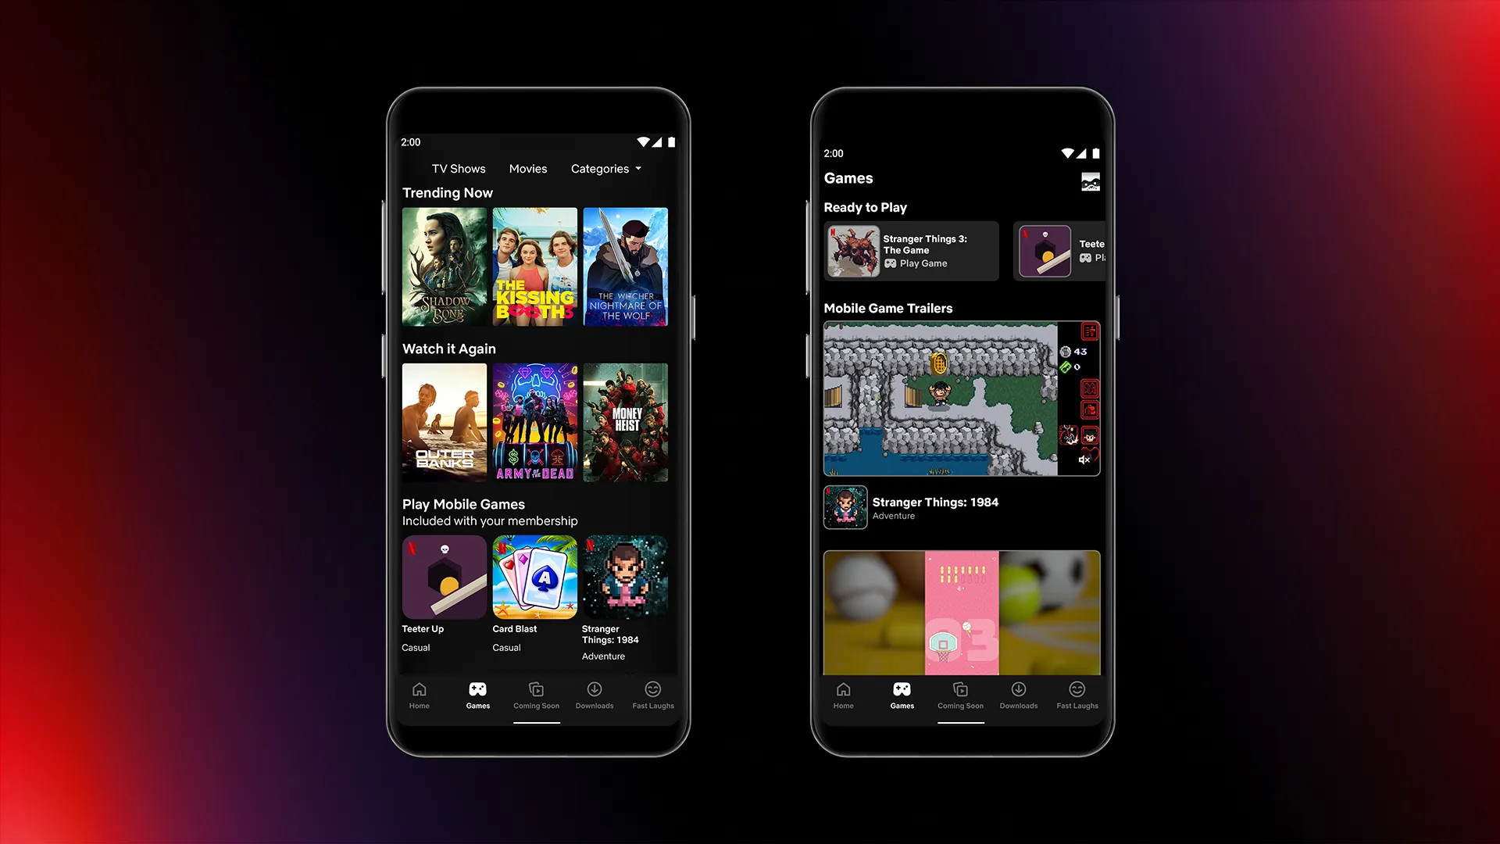Tap the mute speaker icon on game trailer
The image size is (1500, 844).
tap(1083, 459)
